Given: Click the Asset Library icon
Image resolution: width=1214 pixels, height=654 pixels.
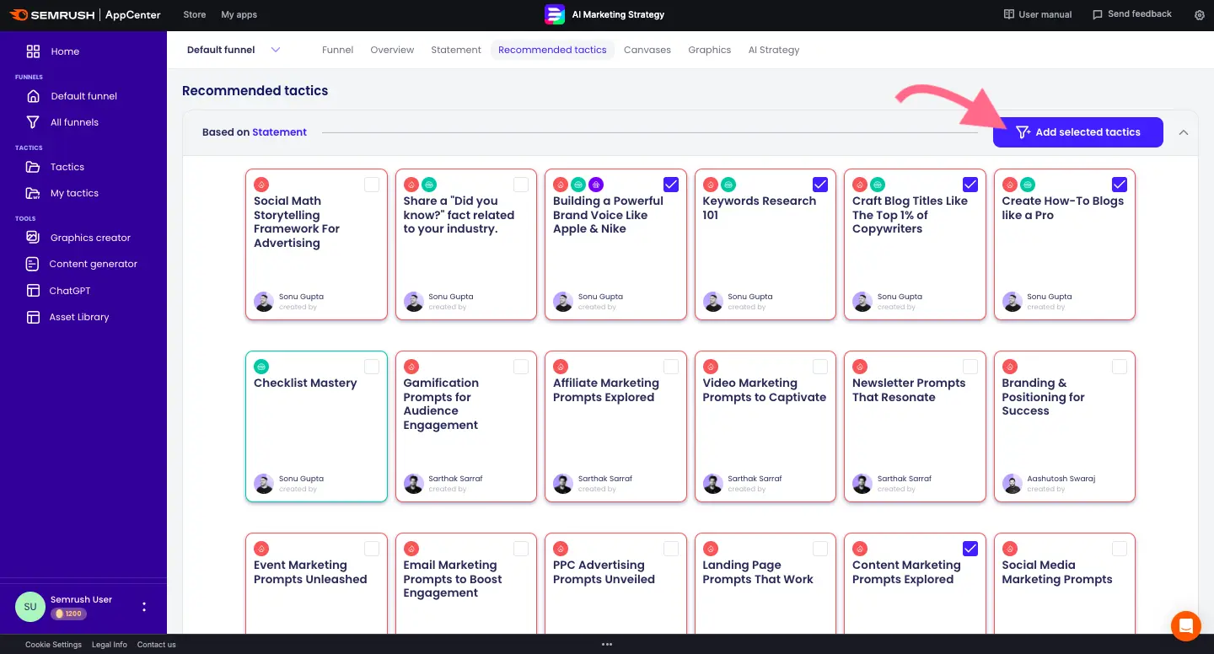Looking at the screenshot, I should [x=33, y=317].
